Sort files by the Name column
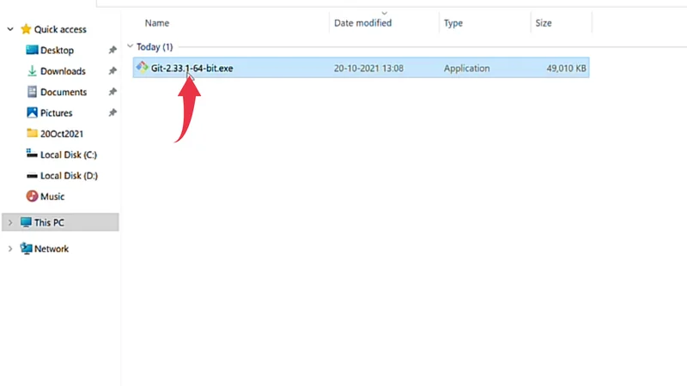 (157, 23)
